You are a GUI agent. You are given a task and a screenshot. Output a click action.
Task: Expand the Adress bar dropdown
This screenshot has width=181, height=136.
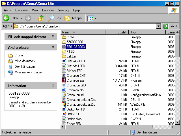tap(159, 26)
